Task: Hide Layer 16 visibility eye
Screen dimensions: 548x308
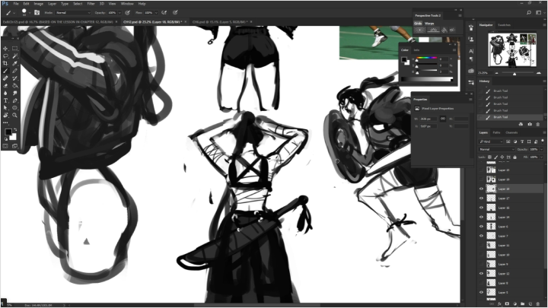Action: pos(481,208)
